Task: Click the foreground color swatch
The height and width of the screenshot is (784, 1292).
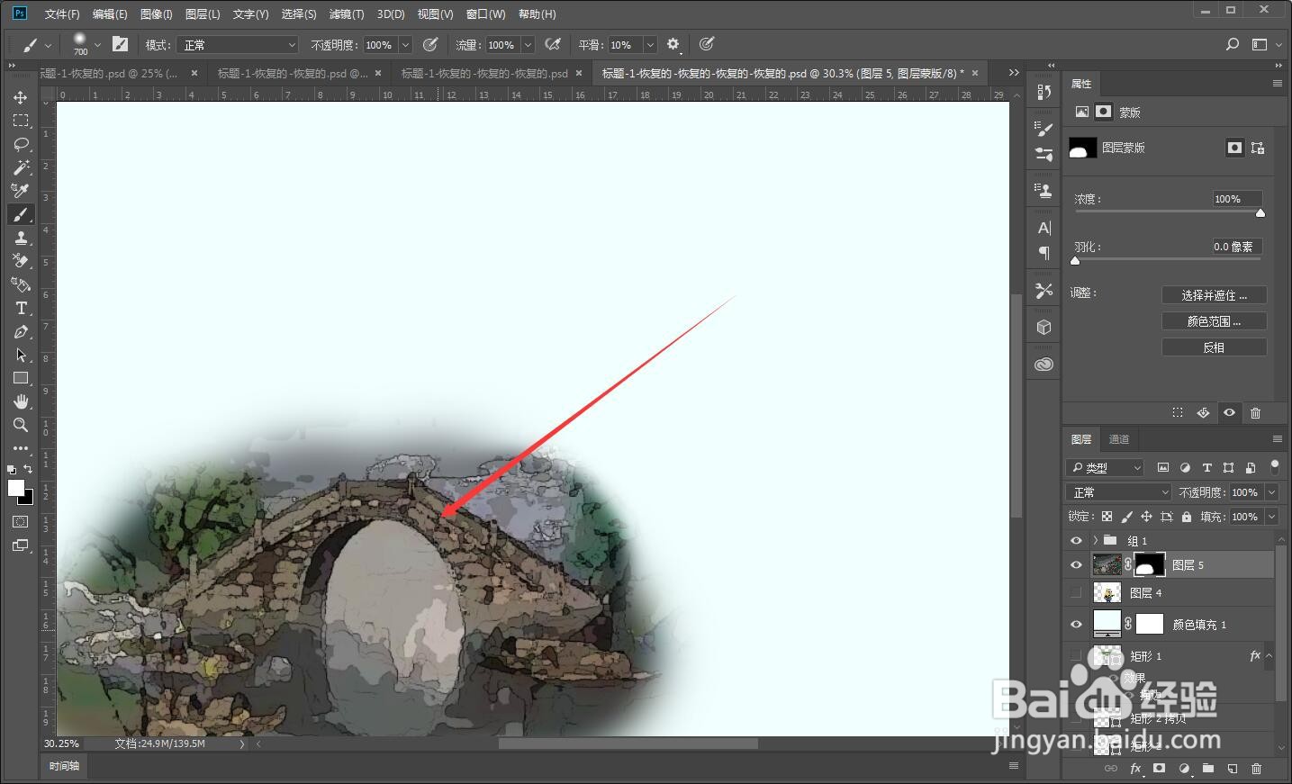Action: tap(15, 488)
